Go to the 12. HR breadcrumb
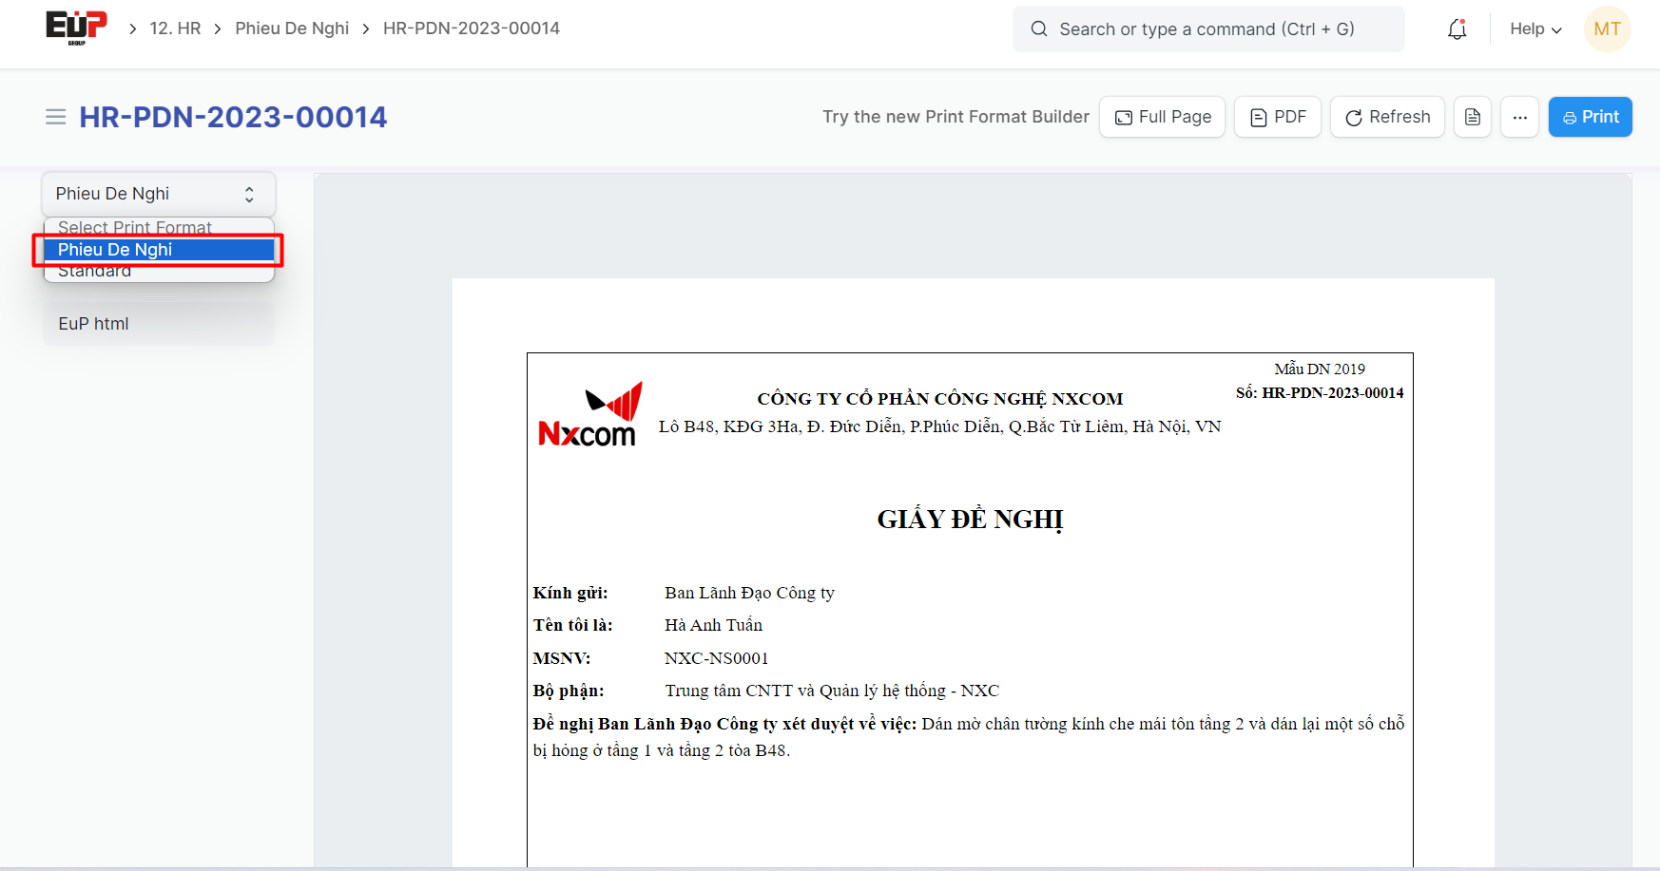This screenshot has width=1660, height=871. click(x=175, y=28)
